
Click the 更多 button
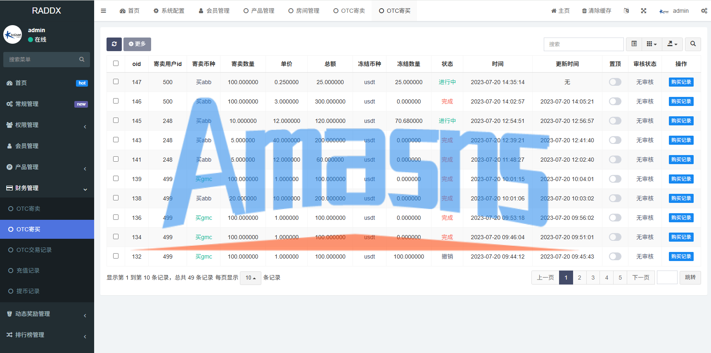137,44
